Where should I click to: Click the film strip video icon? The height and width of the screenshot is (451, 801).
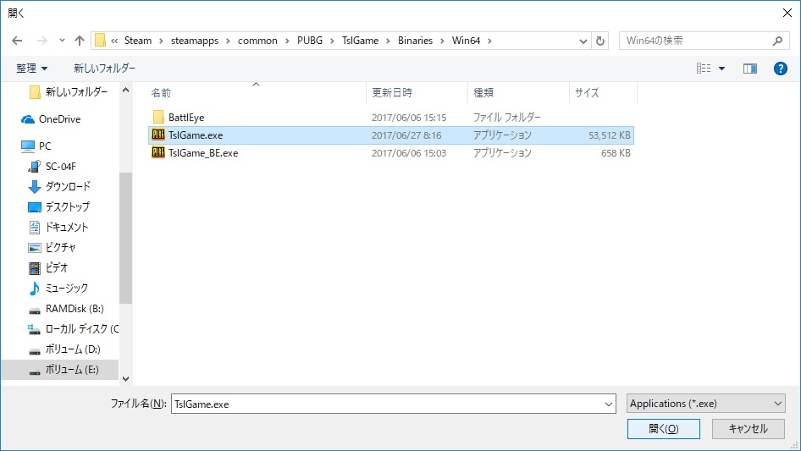34,268
